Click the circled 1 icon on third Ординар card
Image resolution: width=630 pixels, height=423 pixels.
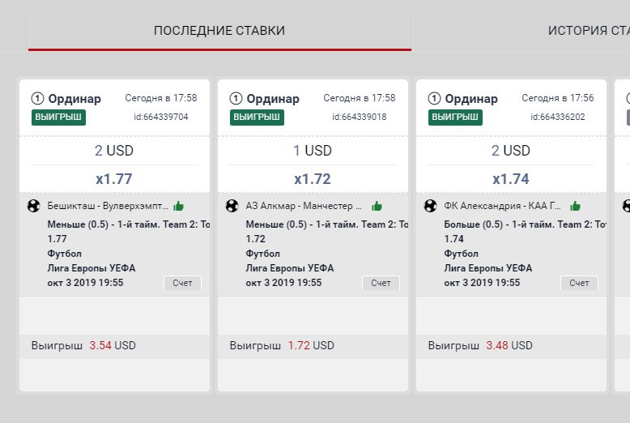click(x=434, y=99)
